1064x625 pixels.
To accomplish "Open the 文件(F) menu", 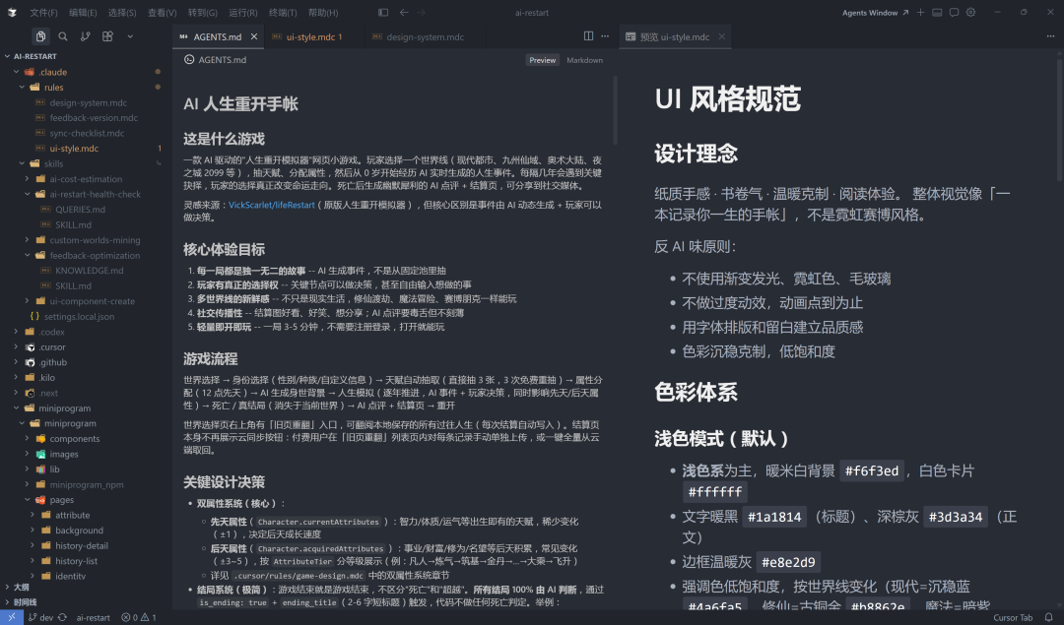I will click(x=43, y=12).
